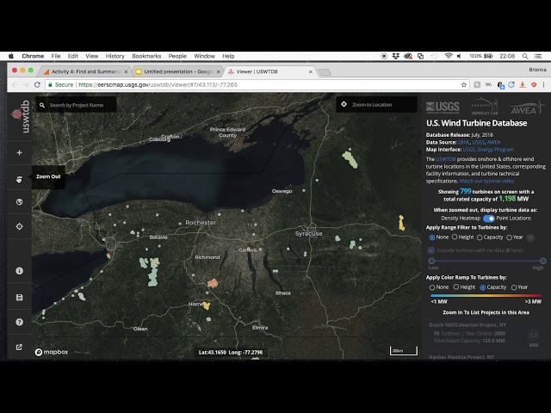The width and height of the screenshot is (551, 413).
Task: Open the History menu
Action: [115, 56]
